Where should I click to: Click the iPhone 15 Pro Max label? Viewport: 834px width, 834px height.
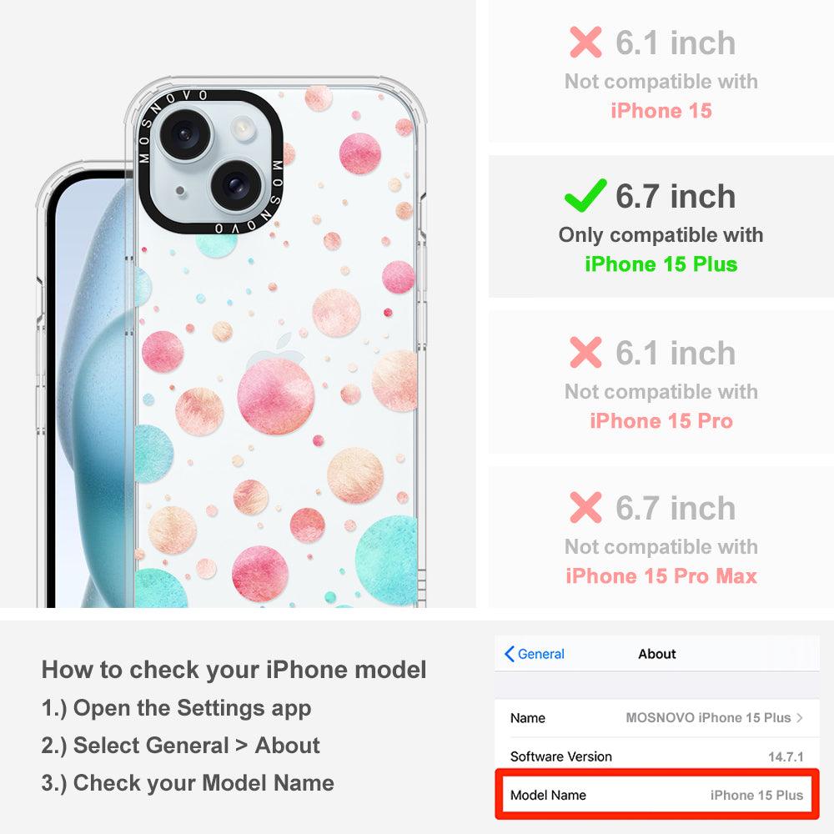pos(661,575)
